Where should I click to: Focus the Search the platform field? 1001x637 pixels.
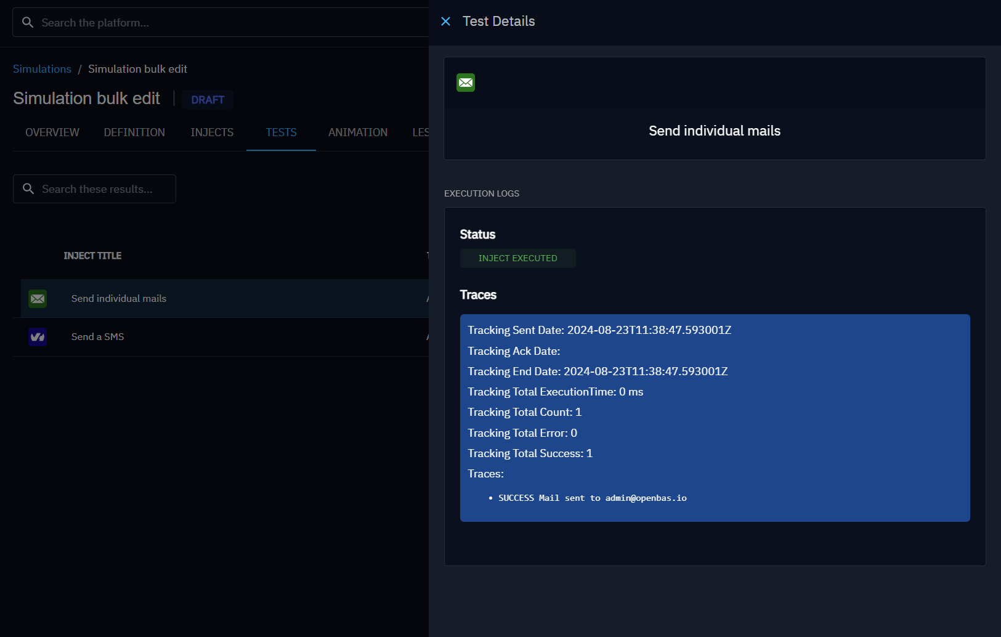click(228, 23)
